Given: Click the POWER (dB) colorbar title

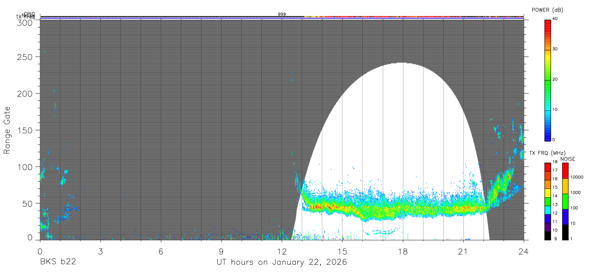Looking at the screenshot, I should (547, 10).
